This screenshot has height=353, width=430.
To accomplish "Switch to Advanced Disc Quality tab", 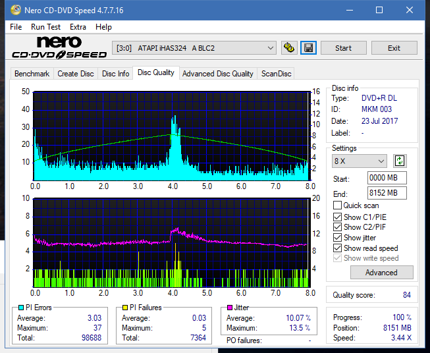I will coord(218,74).
